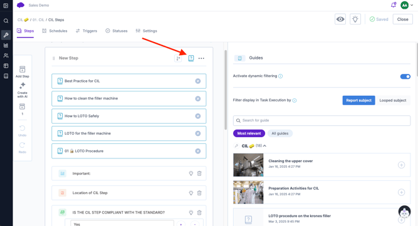Click info icon next to Filter display in Task Execution

coord(295,100)
